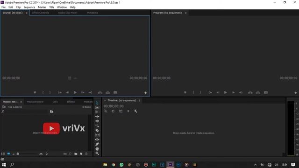
Task: Click Insert button in Source monitor
Action: click(100, 92)
